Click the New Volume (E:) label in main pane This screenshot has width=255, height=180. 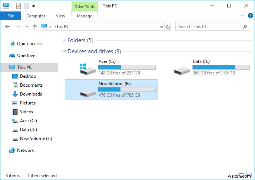coord(115,84)
